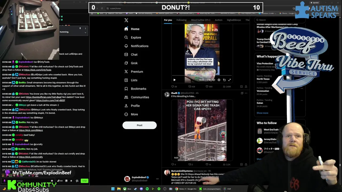This screenshot has height=192, width=342.
Task: Enter fullscreen on Guy Fieri video
Action: [230, 80]
